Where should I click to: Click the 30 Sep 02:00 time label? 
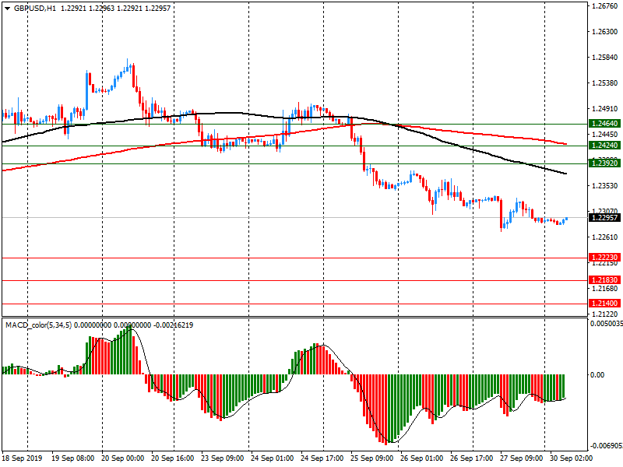click(x=572, y=458)
